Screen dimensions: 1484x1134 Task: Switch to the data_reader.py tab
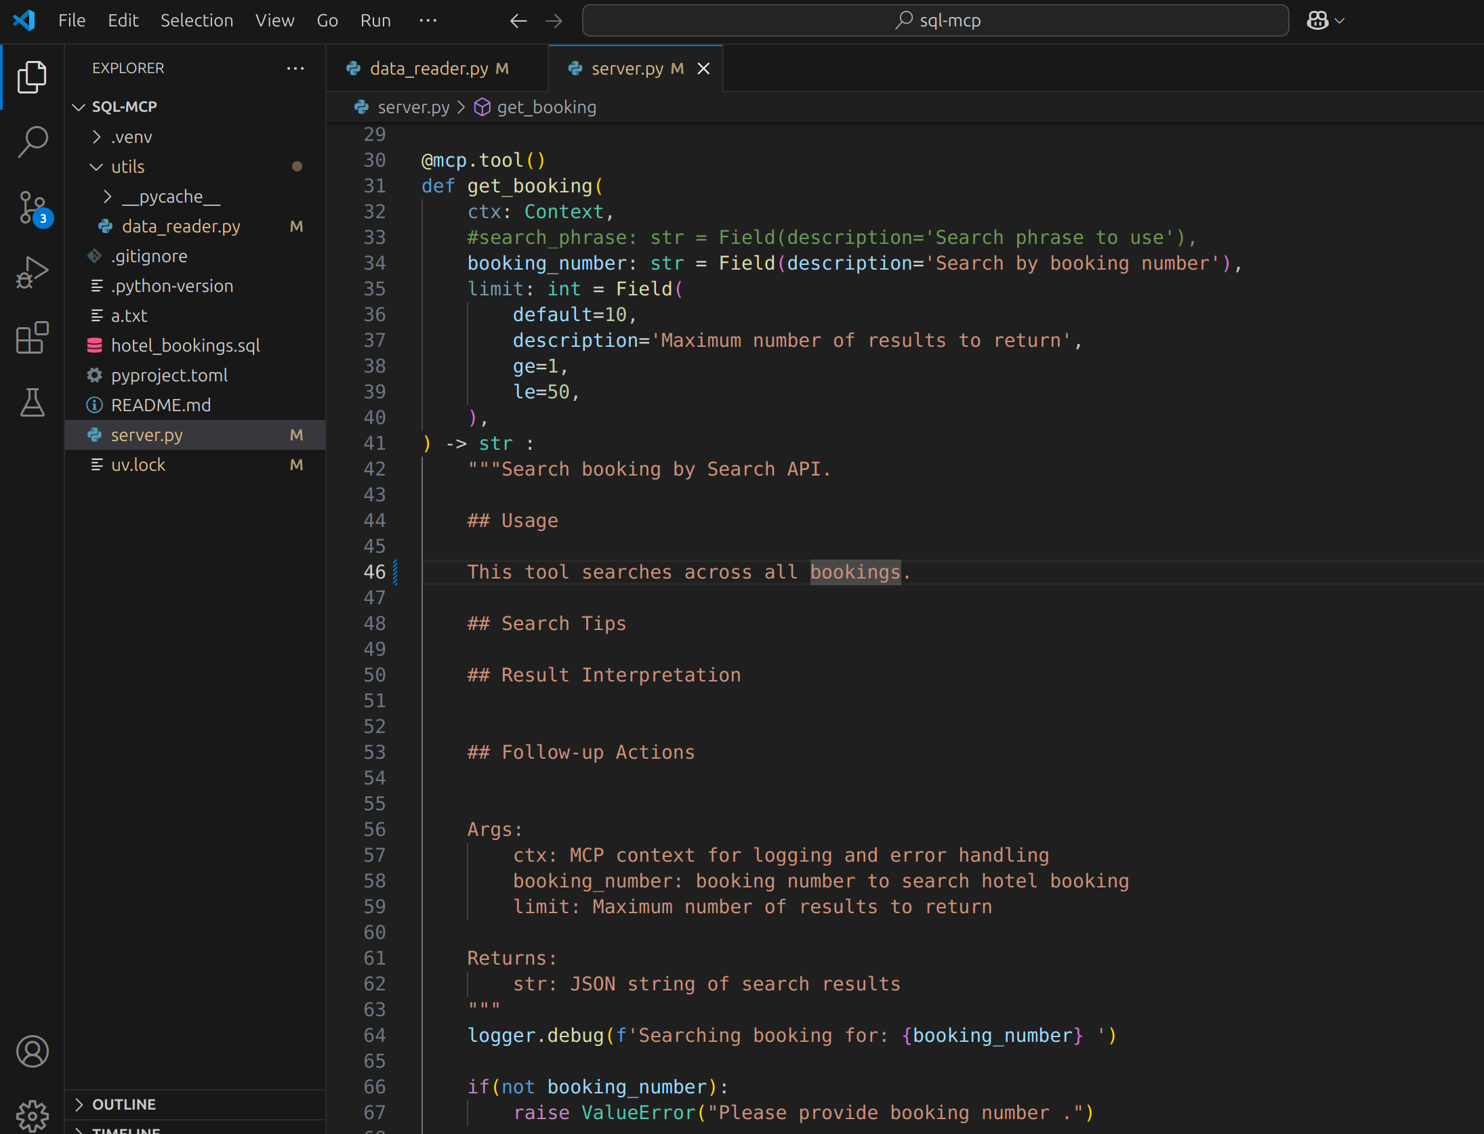click(437, 68)
